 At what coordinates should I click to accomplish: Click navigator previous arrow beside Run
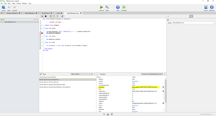pyautogui.click(x=34, y=20)
